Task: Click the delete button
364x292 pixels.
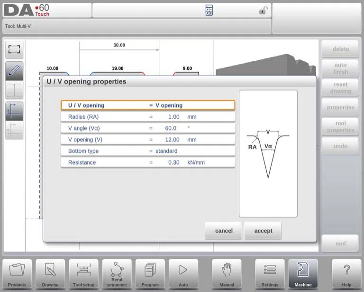Action: 340,49
